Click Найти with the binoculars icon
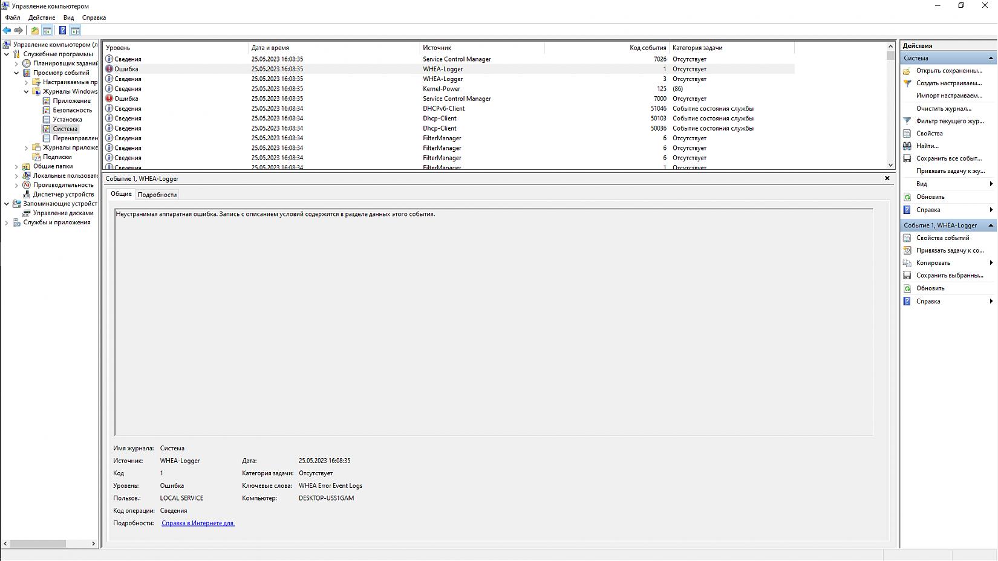 coord(927,146)
